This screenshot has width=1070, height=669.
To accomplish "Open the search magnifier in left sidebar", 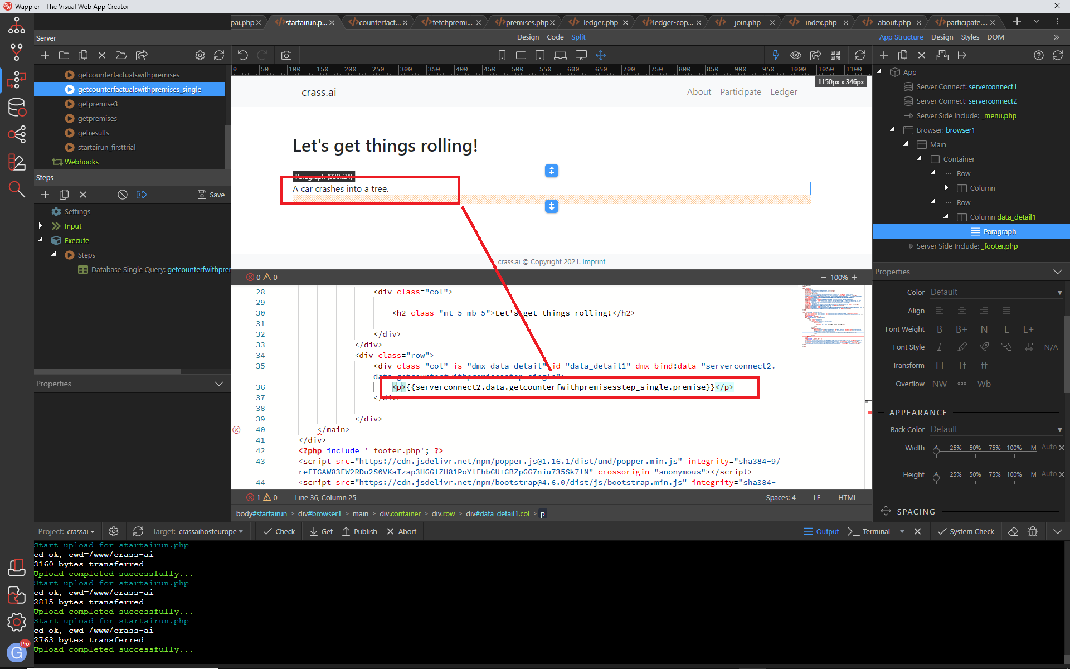I will 16,190.
